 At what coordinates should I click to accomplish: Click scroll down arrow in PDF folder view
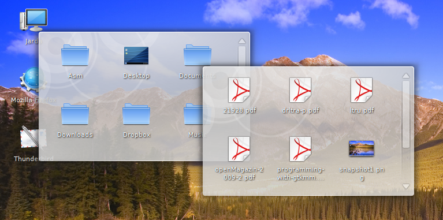(x=406, y=187)
